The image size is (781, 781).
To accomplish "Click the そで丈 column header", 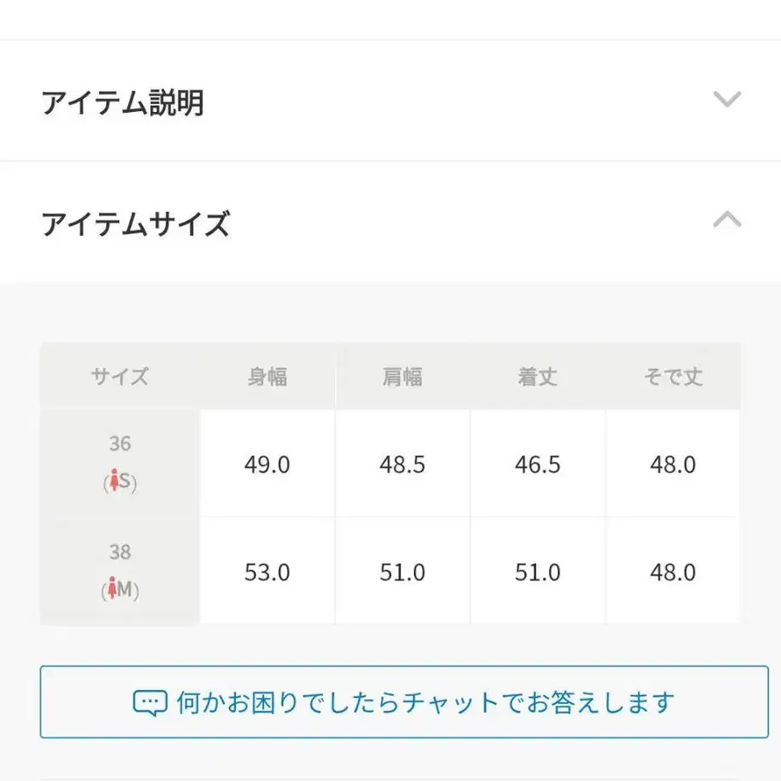I will coord(673,377).
